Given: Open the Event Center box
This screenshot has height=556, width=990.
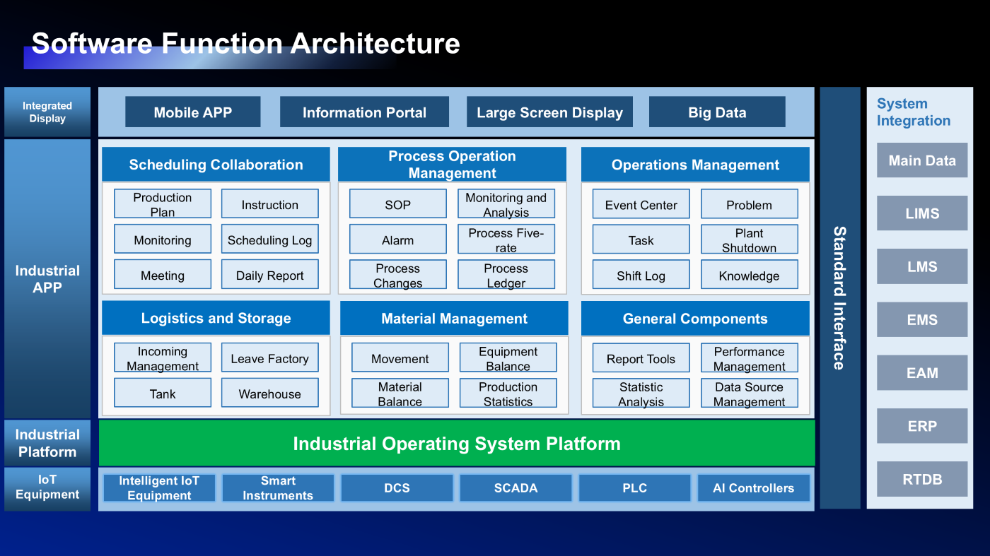Looking at the screenshot, I should click(x=641, y=204).
